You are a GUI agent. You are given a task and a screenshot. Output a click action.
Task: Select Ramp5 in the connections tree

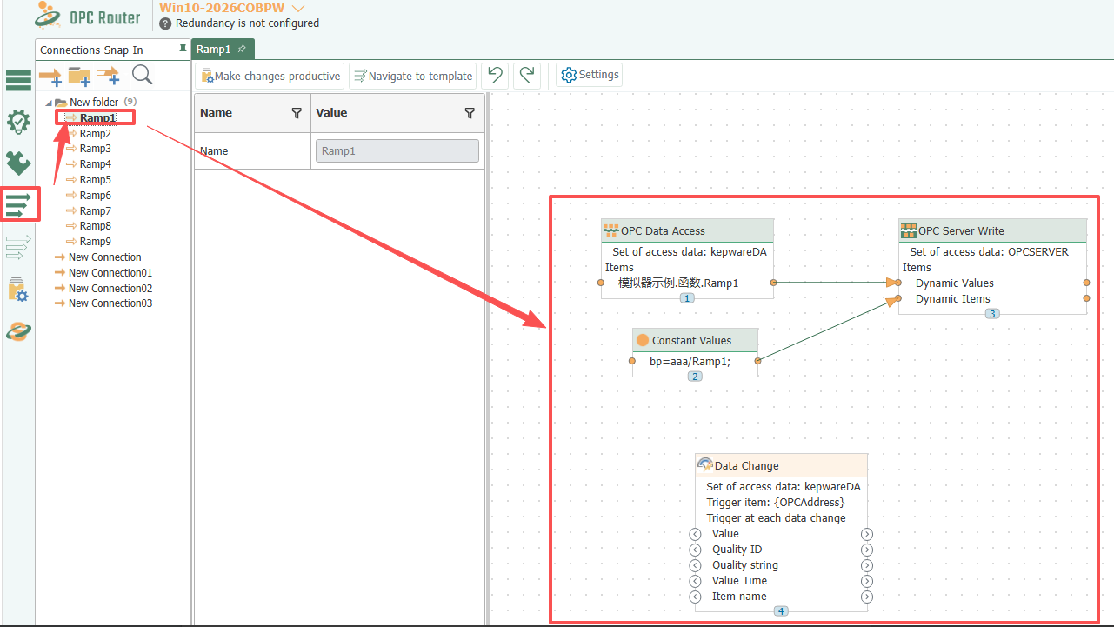coord(96,180)
